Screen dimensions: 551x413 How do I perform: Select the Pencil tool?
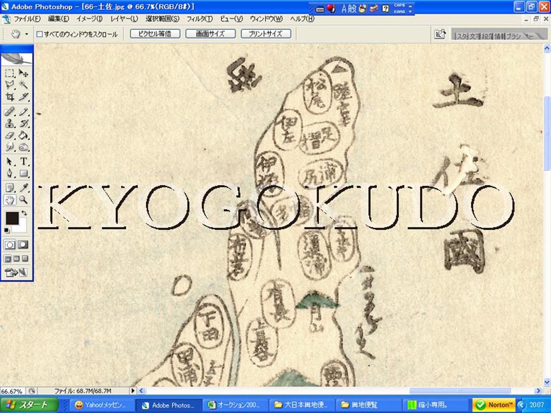coord(24,112)
